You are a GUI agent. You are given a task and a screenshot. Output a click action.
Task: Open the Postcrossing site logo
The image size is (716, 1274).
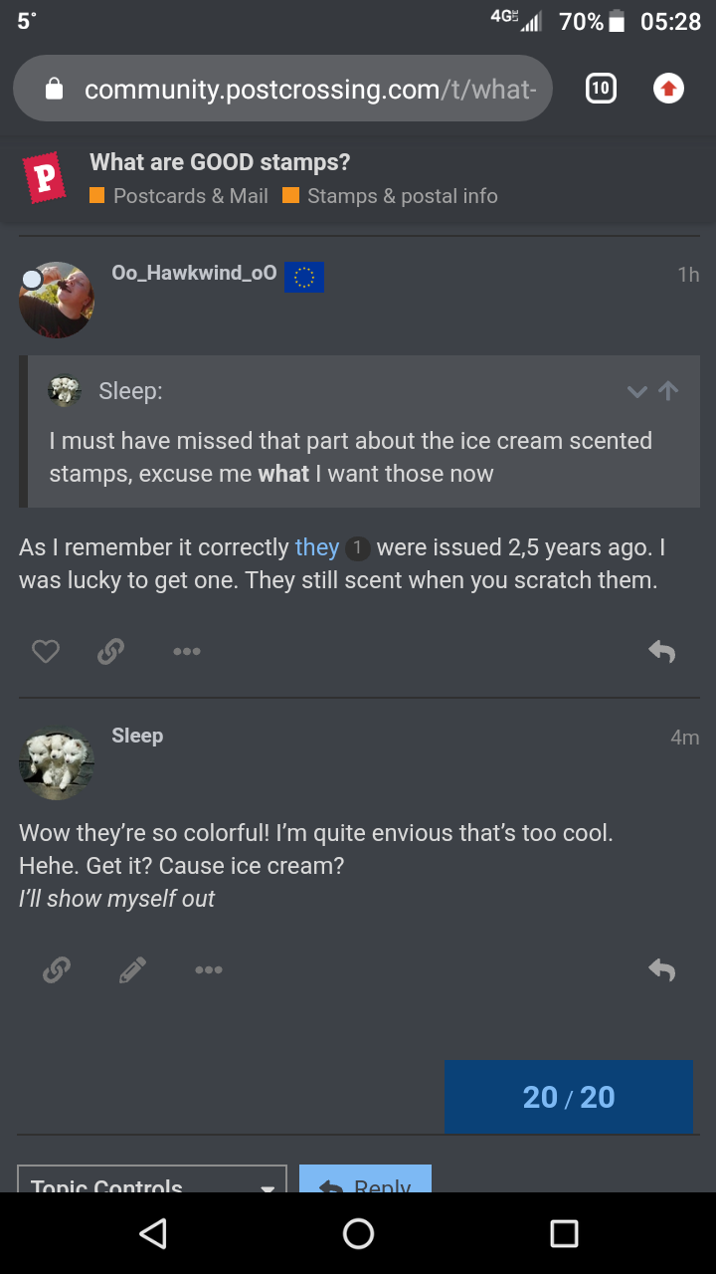click(x=46, y=178)
